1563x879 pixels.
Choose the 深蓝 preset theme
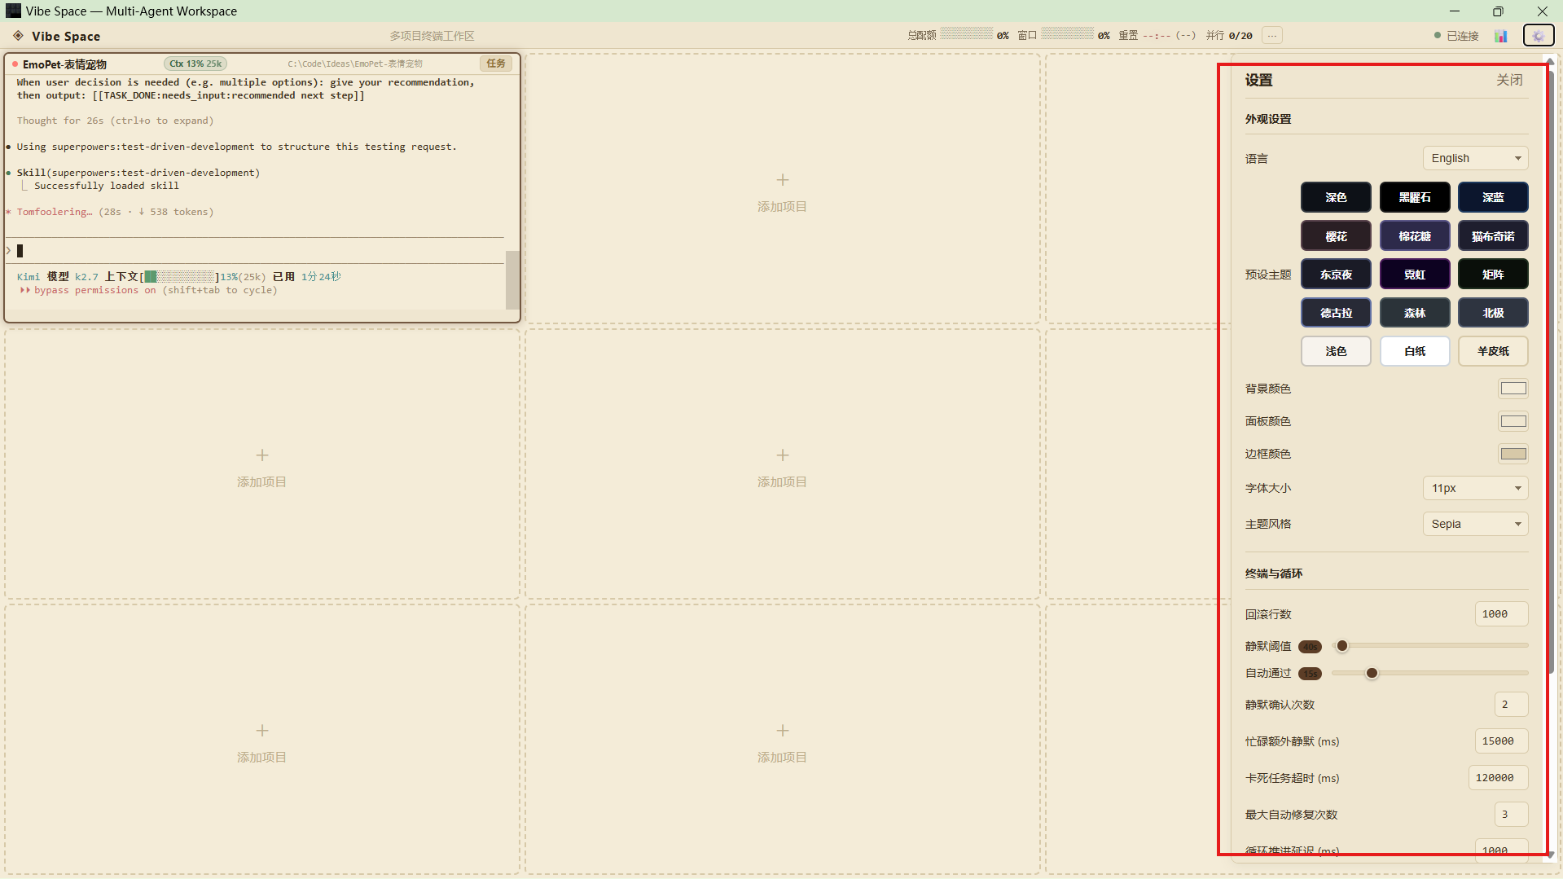click(1493, 197)
